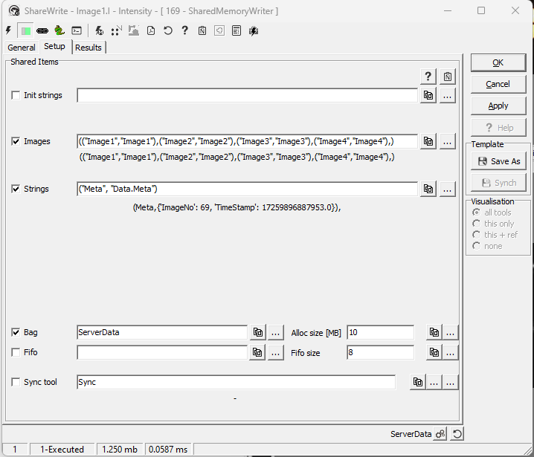Click the Images input field
534x457 pixels.
click(x=247, y=141)
